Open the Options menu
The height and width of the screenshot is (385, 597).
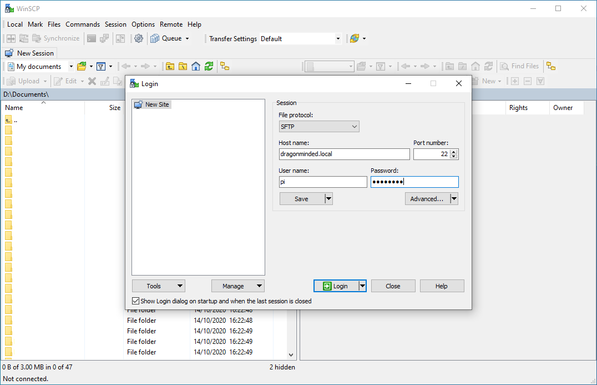click(x=143, y=24)
